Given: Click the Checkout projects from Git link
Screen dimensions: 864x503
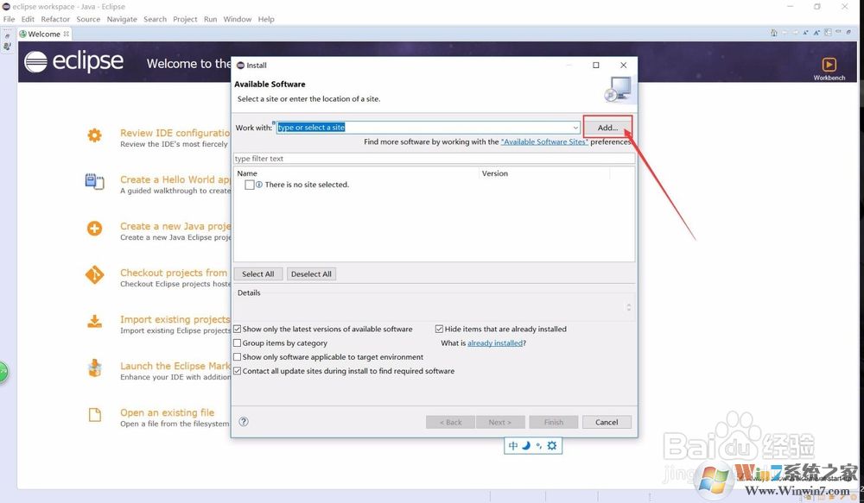Looking at the screenshot, I should point(174,273).
